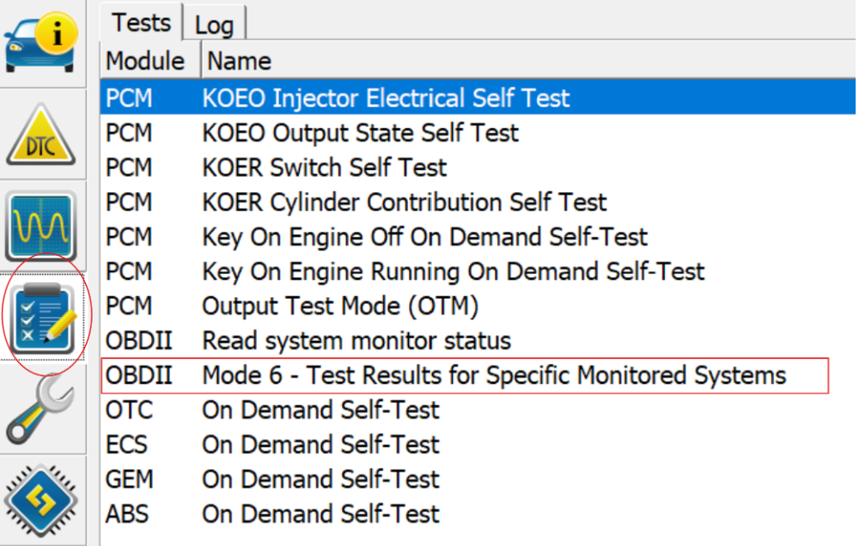Screen dimensions: 859x546
Task: Open vehicle information car icon
Action: [41, 44]
